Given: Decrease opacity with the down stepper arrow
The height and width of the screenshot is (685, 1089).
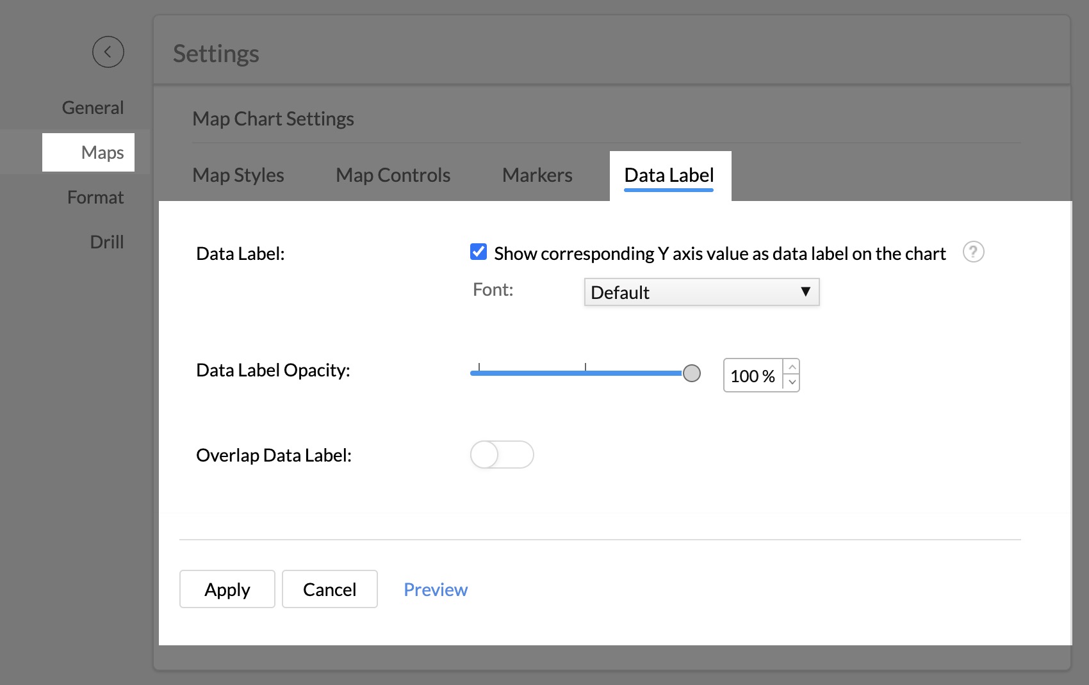Looking at the screenshot, I should [792, 382].
